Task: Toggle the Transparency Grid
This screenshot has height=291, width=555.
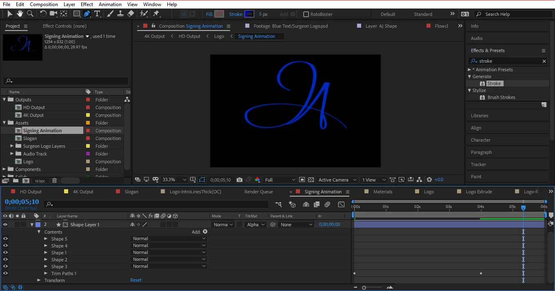Action: click(311, 179)
